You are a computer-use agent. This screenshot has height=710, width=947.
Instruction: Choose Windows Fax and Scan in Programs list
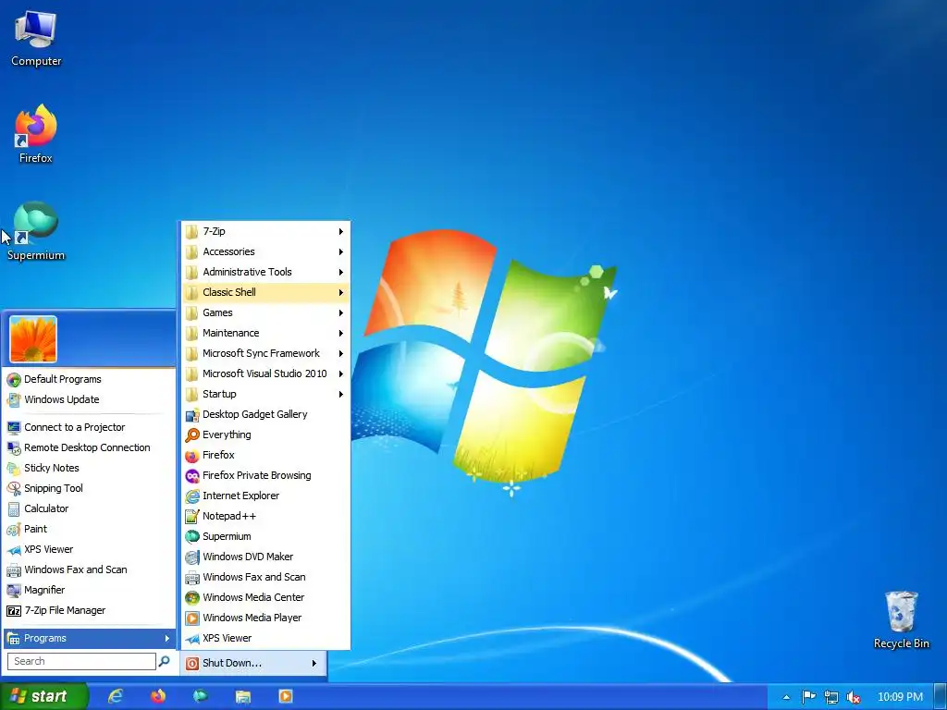coord(265,577)
